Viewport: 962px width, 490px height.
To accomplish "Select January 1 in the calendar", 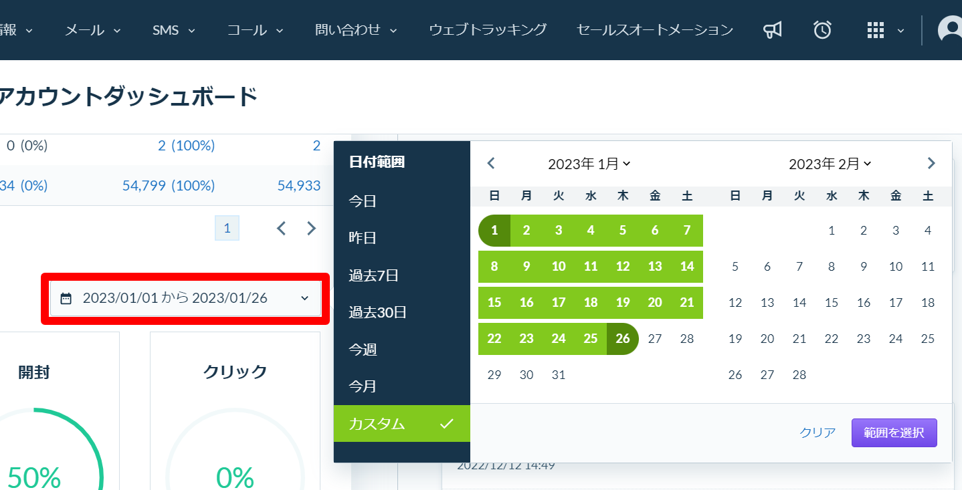I will click(494, 231).
